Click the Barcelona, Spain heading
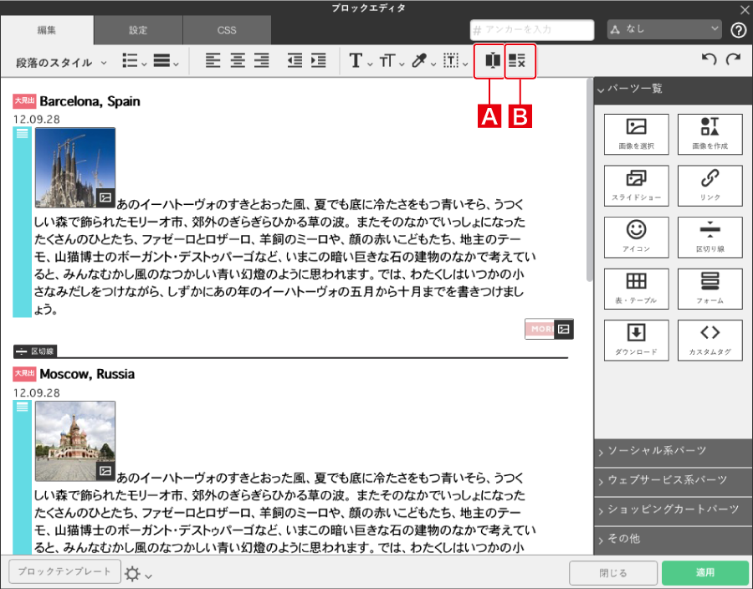 (x=90, y=101)
